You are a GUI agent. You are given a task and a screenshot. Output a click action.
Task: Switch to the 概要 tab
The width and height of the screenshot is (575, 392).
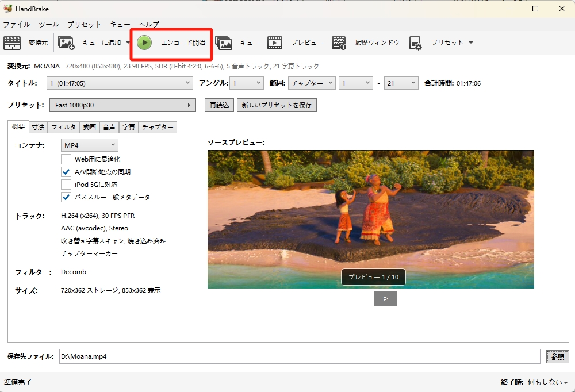(x=18, y=126)
